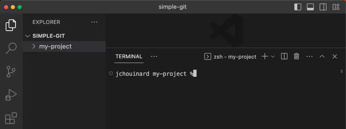The width and height of the screenshot is (346, 129).
Task: Toggle the bottom panel layout button
Action: click(310, 7)
